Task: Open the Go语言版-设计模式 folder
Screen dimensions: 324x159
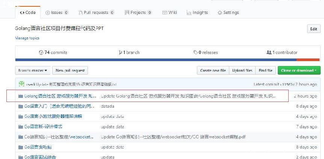Action: coord(43,126)
